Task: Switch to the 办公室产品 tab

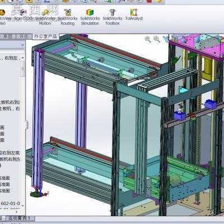Action: click(45, 36)
